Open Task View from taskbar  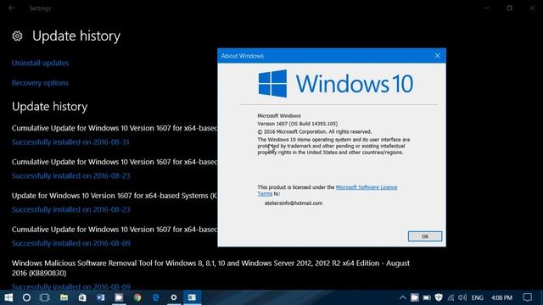tap(45, 297)
